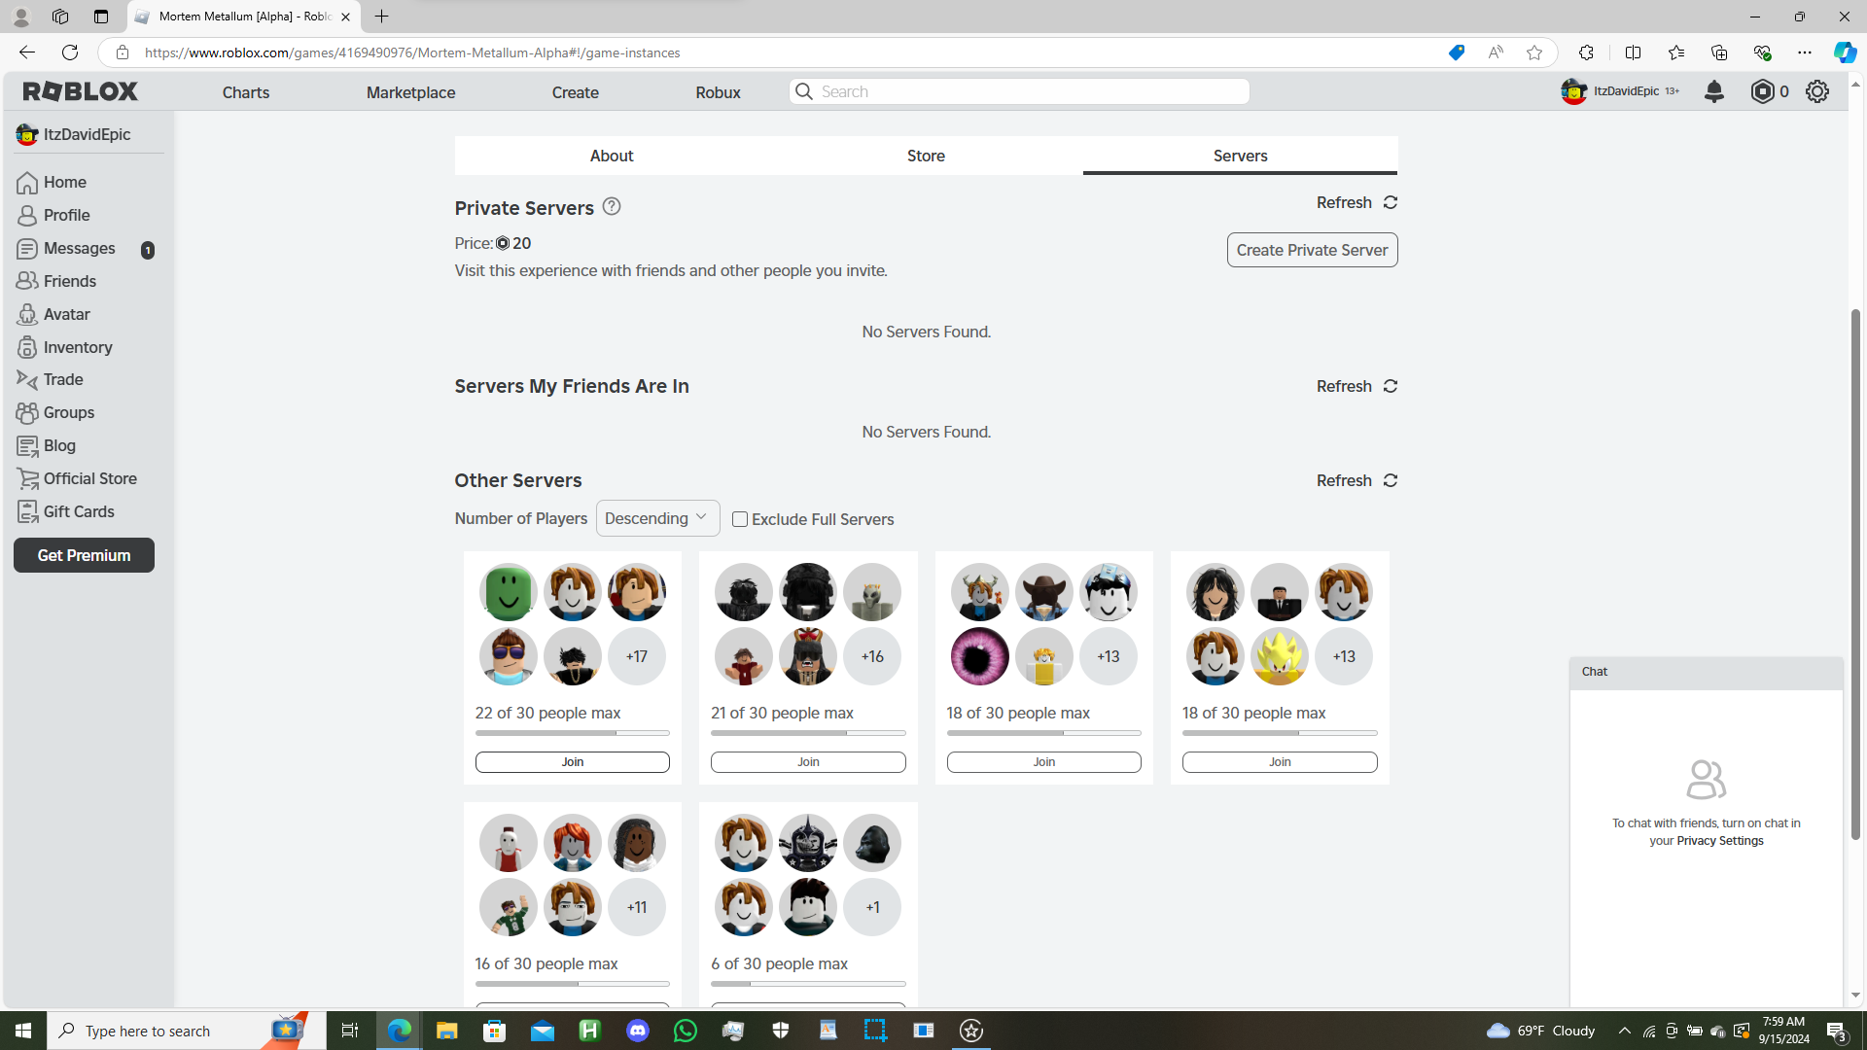Open the Windows Start menu

coord(23,1031)
